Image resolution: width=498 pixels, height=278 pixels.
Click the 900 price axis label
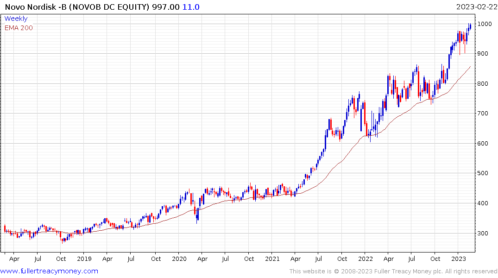click(483, 54)
